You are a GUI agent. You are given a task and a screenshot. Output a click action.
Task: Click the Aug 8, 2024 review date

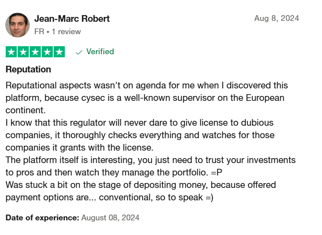(x=276, y=18)
